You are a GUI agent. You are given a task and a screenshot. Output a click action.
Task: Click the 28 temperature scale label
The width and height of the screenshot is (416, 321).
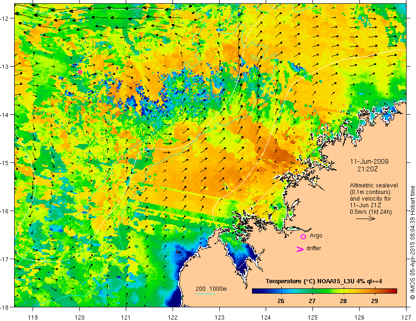pyautogui.click(x=343, y=301)
